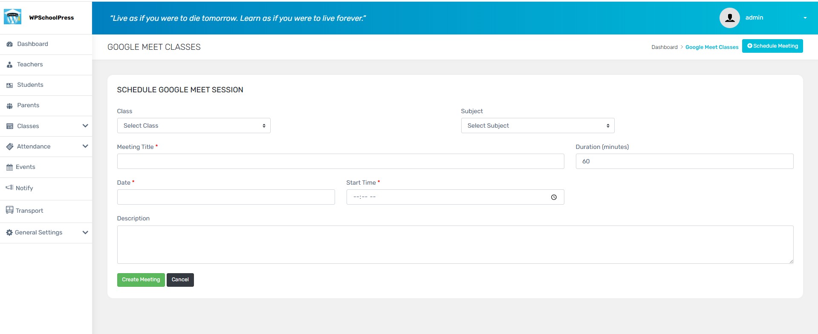Click into the Description text area
The height and width of the screenshot is (334, 818).
click(455, 245)
